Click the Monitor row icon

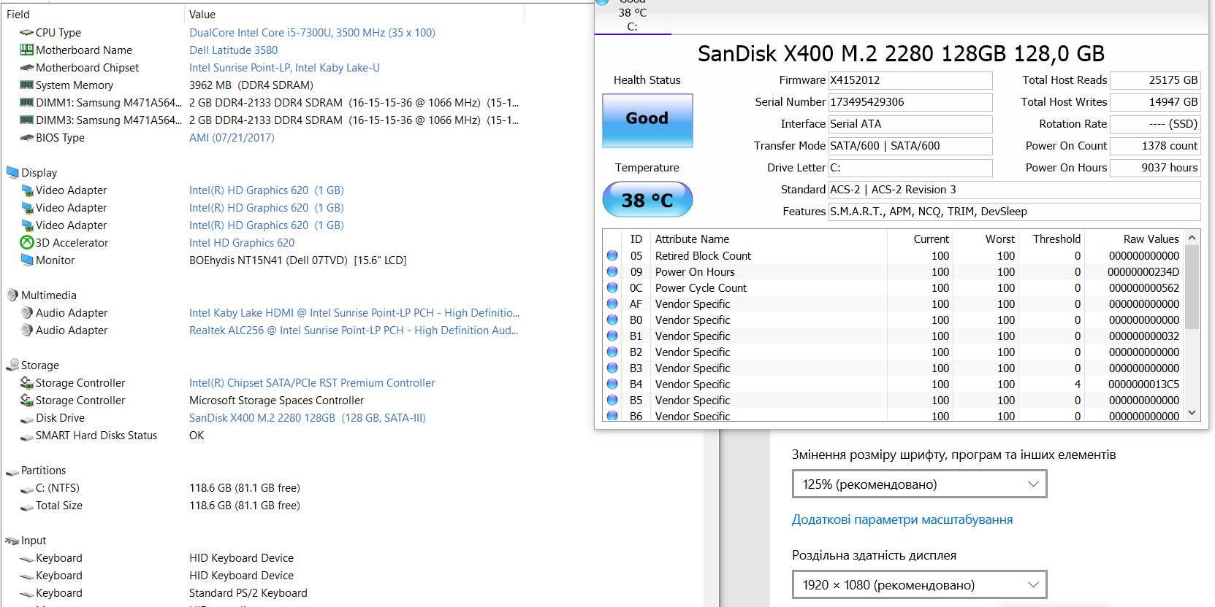(x=27, y=260)
